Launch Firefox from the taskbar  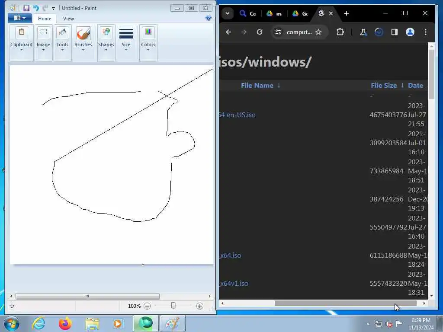[65, 323]
